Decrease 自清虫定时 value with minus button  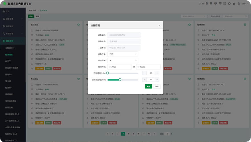click(144, 80)
